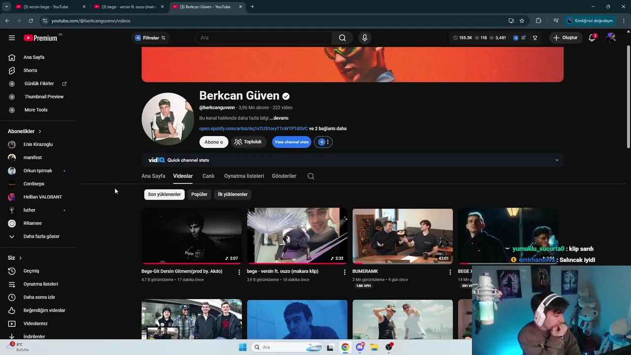Click the Task View taskbar icon
The height and width of the screenshot is (355, 631).
coord(330,347)
